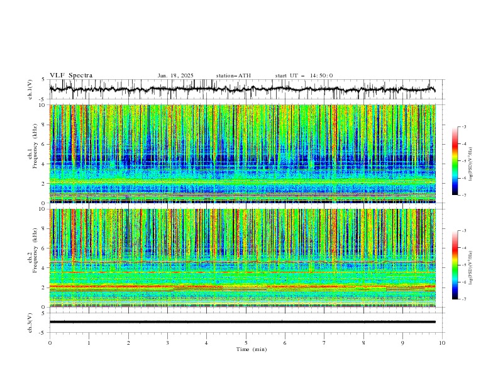Click the 6 kHz tick of ch.2 frequency axis
This screenshot has height=385, width=498.
tap(44, 248)
